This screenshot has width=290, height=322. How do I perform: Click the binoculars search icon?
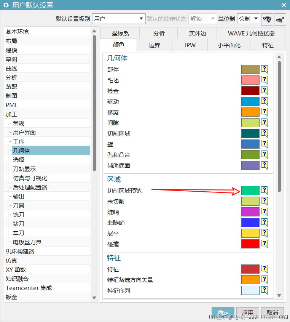pos(267,19)
